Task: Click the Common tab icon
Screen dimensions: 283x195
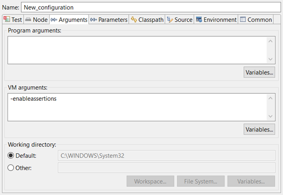Action: tap(242, 20)
